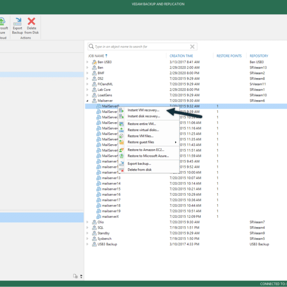Click the BMF job icon
Image resolution: width=287 pixels, height=287 pixels.
tap(94, 73)
